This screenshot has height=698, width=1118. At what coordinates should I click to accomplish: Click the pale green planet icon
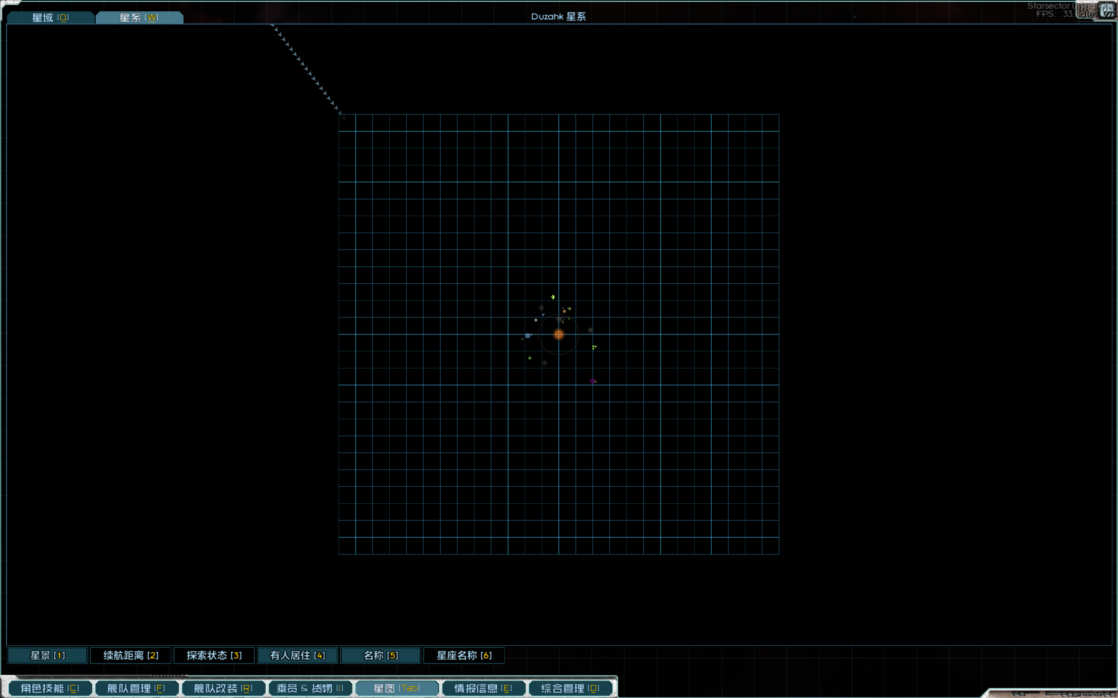536,320
